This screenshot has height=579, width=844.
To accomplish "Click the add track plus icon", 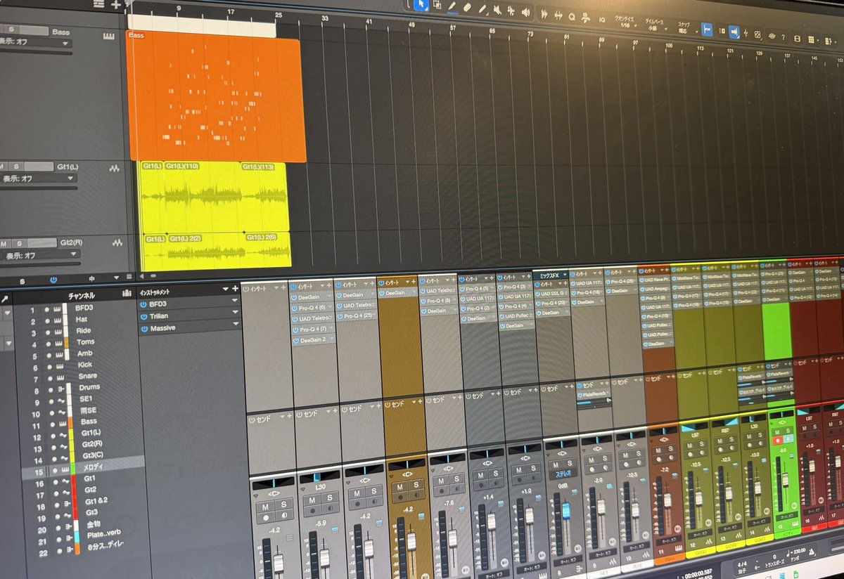I will tap(117, 4).
